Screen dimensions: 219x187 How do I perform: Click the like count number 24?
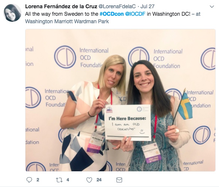pos(99,180)
